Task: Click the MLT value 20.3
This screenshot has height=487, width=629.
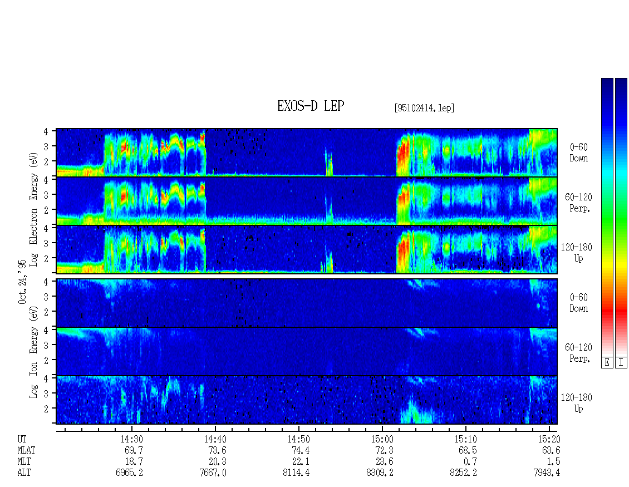Action: pyautogui.click(x=217, y=462)
